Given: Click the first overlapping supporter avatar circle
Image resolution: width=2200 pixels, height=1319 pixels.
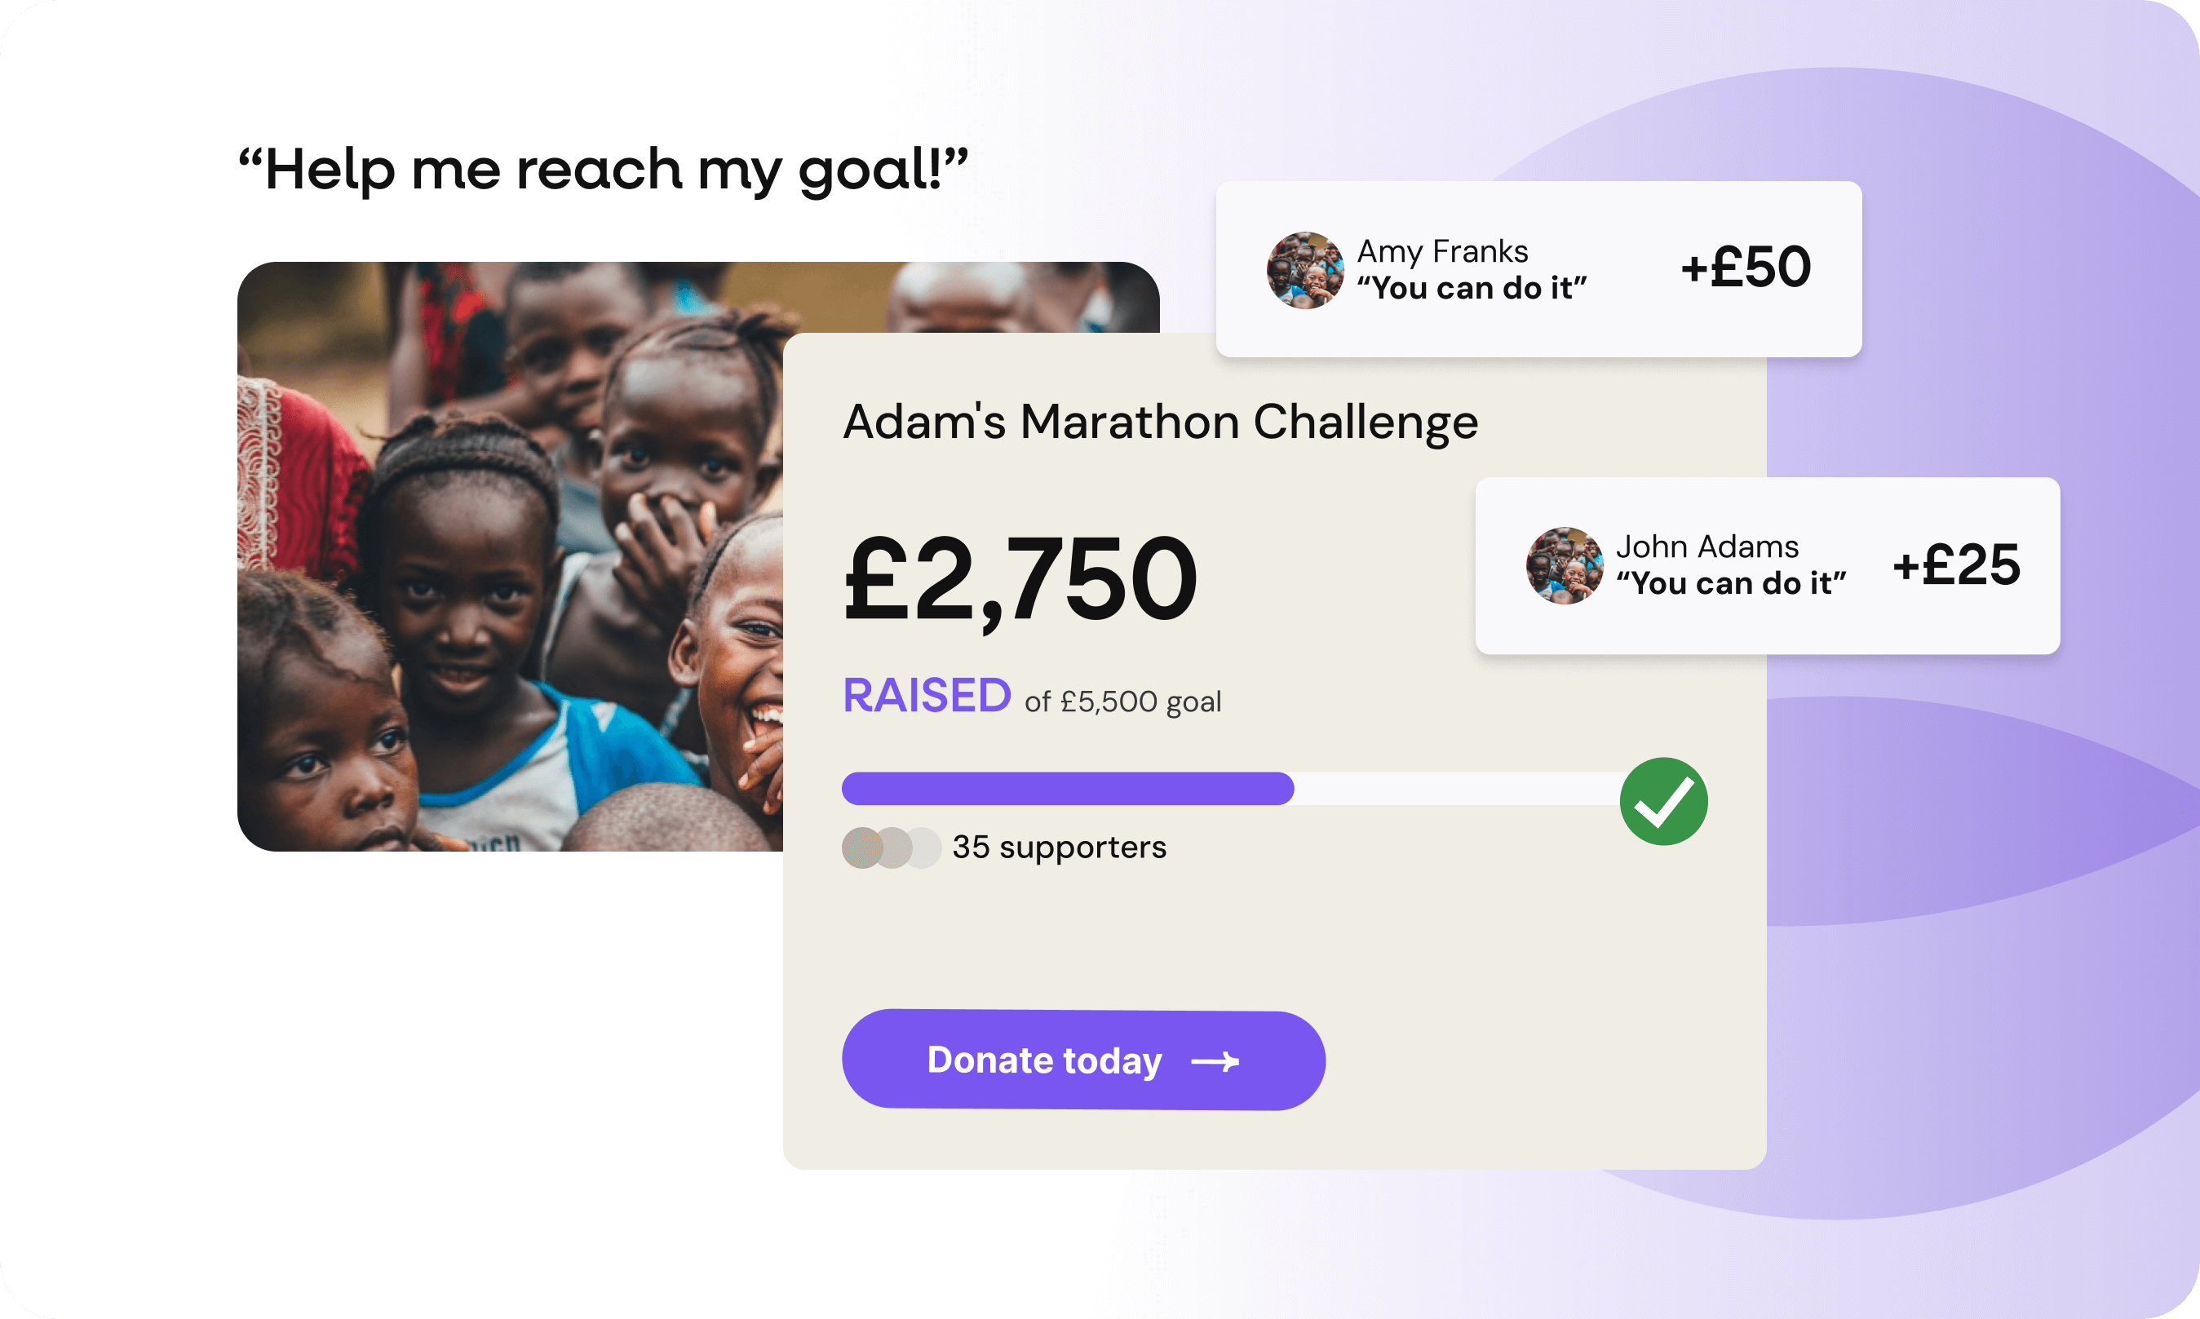Looking at the screenshot, I should [860, 847].
